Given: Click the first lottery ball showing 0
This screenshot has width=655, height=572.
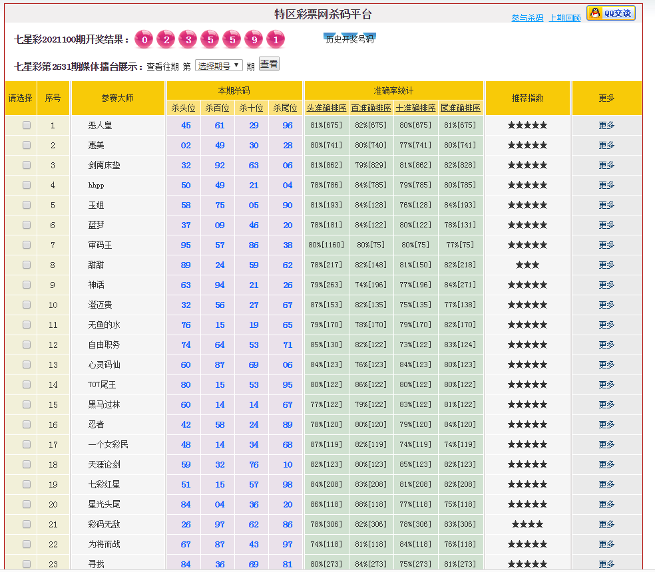Looking at the screenshot, I should 144,40.
